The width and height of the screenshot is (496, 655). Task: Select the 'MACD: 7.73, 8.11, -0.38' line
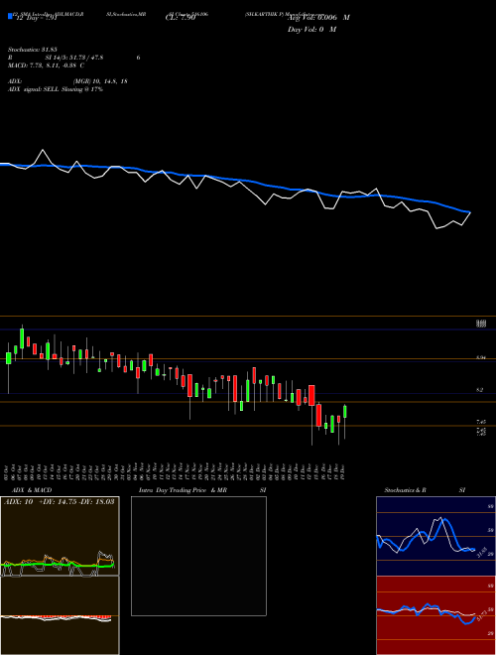tap(46, 65)
